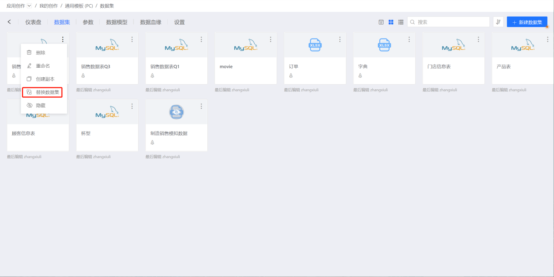This screenshot has width=554, height=277.
Task: Click the scheduled update icon beside view toggles
Action: 381,22
